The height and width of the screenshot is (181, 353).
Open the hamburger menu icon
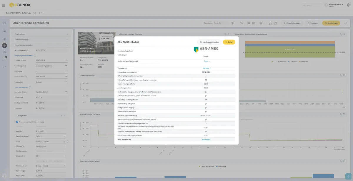point(3,5)
